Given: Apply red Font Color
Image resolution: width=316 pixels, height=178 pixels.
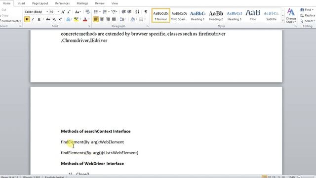Looking at the screenshot, I should coord(85,19).
